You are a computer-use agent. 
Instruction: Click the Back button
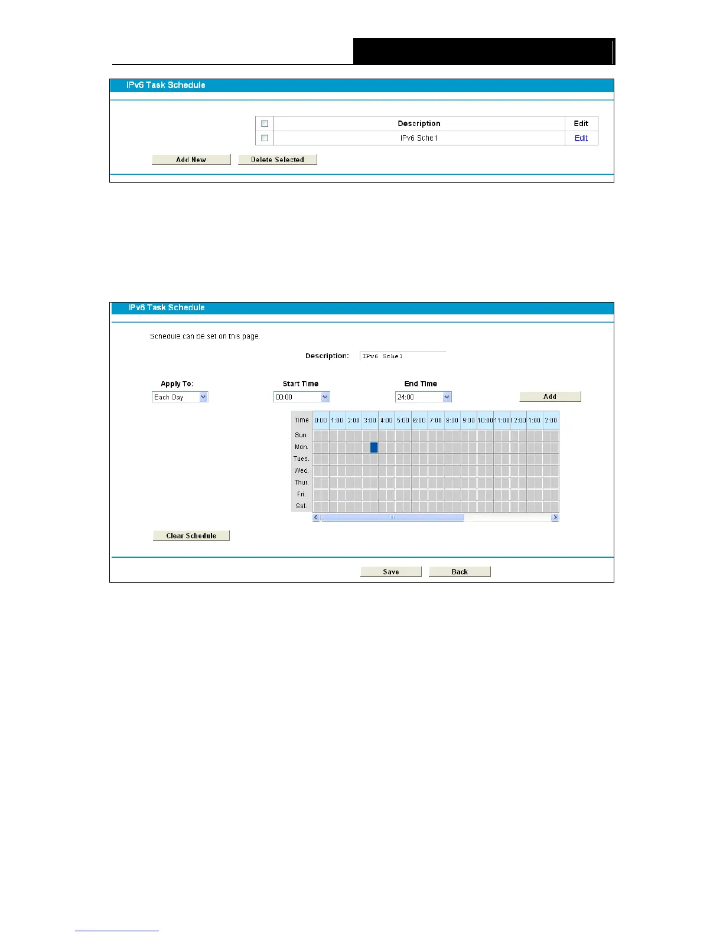(460, 571)
